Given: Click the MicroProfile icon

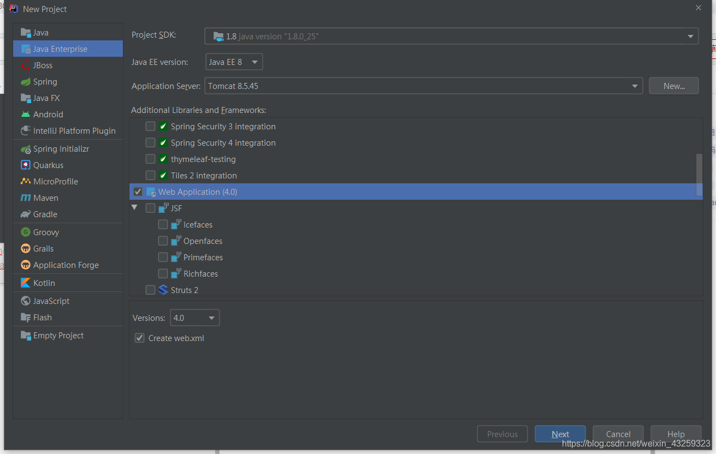Looking at the screenshot, I should (26, 182).
